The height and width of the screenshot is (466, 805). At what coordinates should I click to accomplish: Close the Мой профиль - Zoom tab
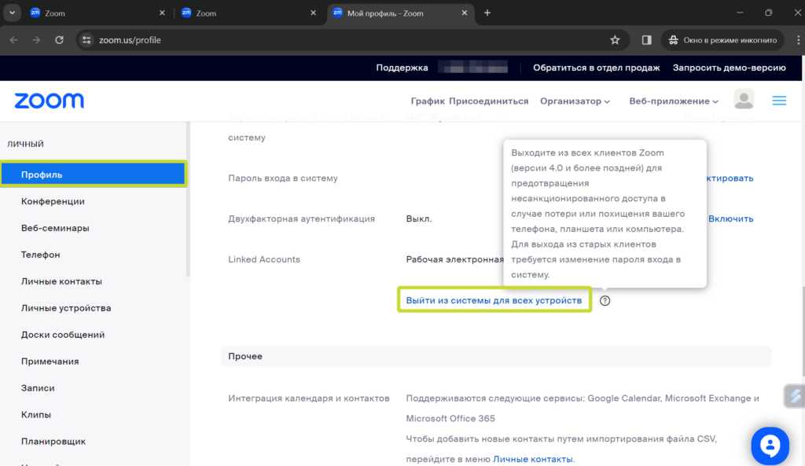coord(465,13)
